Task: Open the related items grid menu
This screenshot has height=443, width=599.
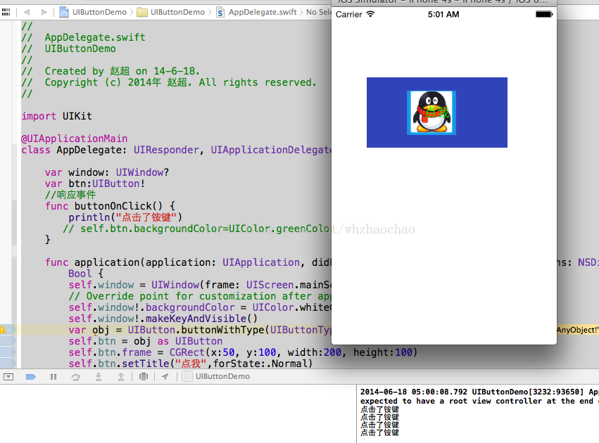Action: [6, 12]
